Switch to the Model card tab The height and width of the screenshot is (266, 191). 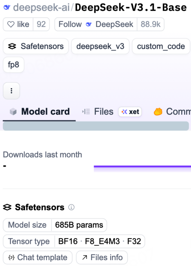(x=40, y=112)
